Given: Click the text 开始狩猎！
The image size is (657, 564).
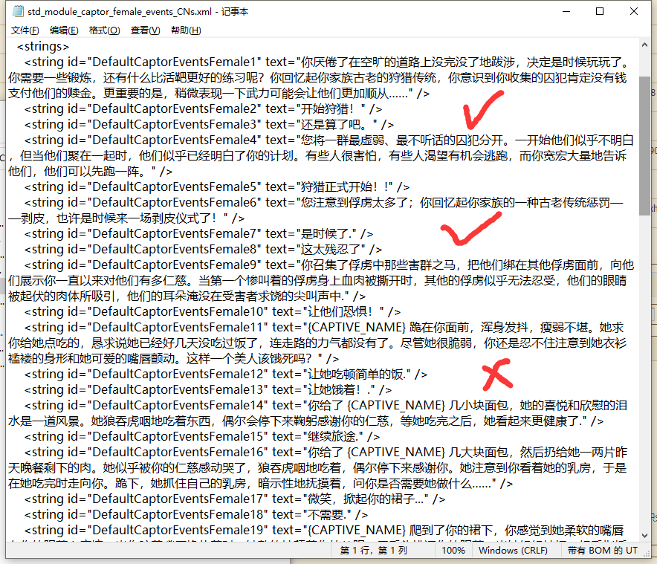Looking at the screenshot, I should click(327, 109).
